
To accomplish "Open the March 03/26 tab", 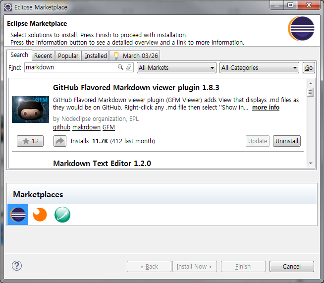I will [135, 56].
